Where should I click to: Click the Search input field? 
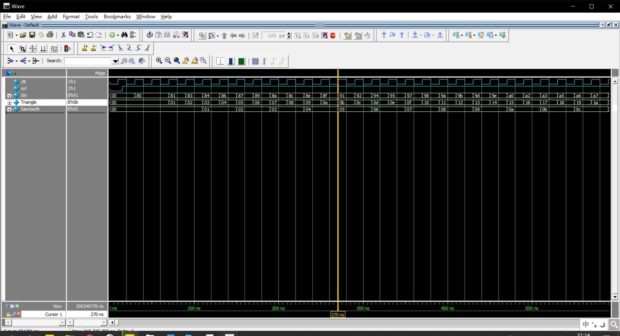(x=88, y=61)
